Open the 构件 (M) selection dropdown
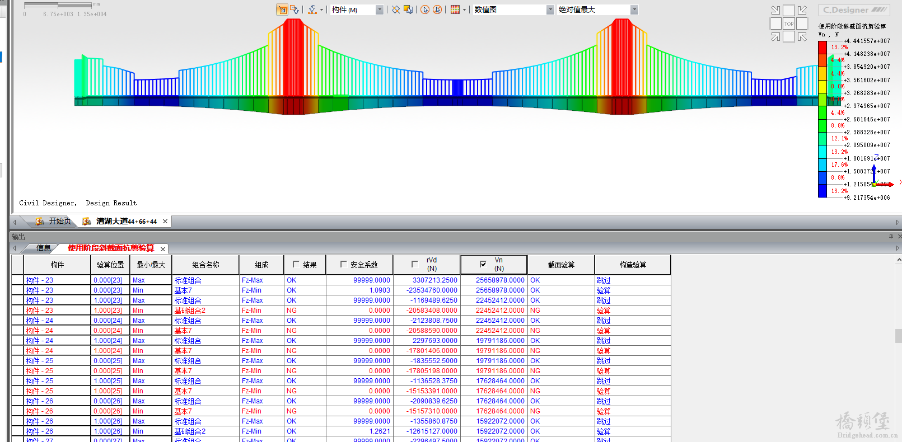Viewport: 902px width, 442px height. (x=379, y=10)
